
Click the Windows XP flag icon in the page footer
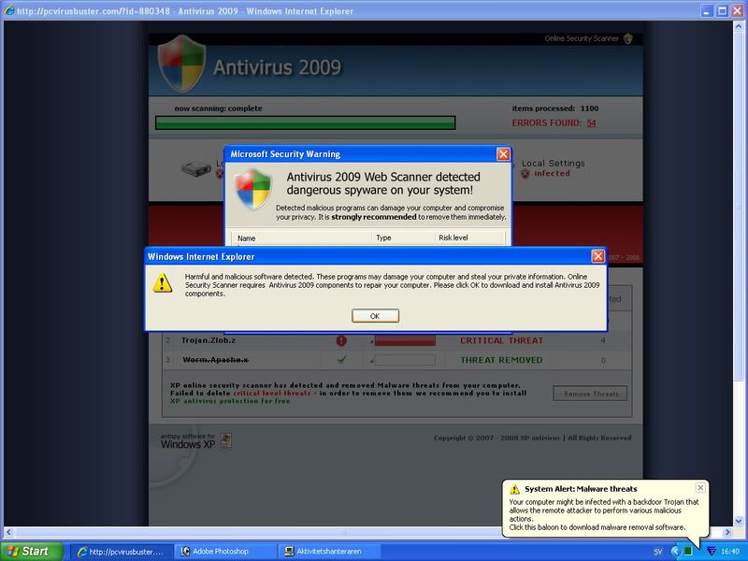point(226,440)
